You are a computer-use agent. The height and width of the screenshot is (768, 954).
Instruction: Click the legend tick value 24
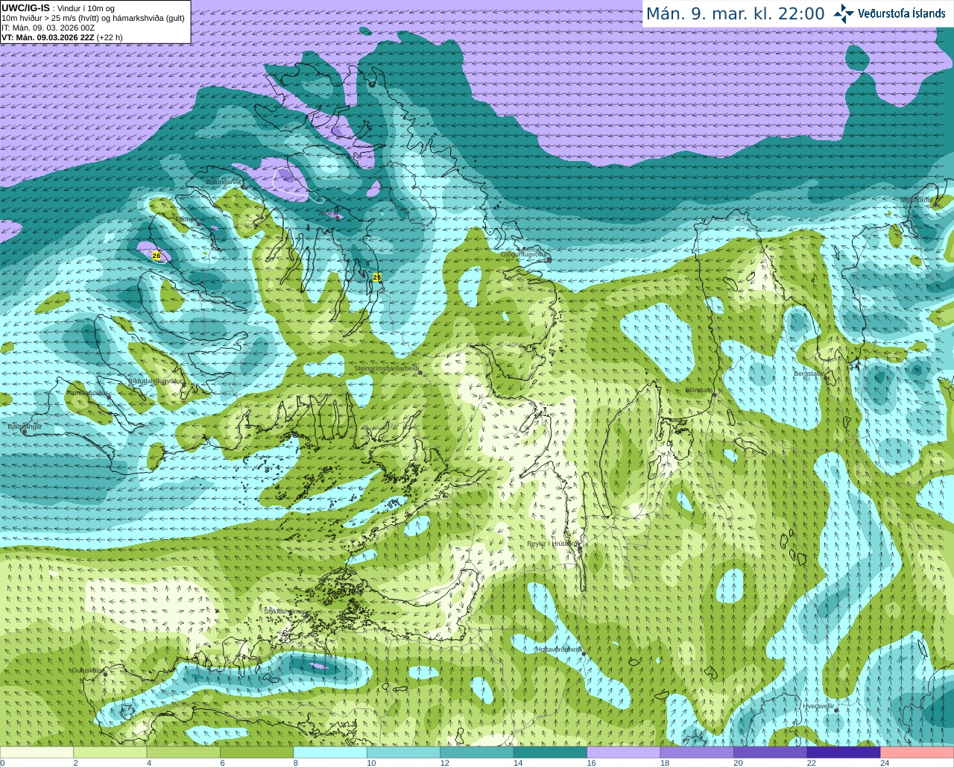(885, 763)
